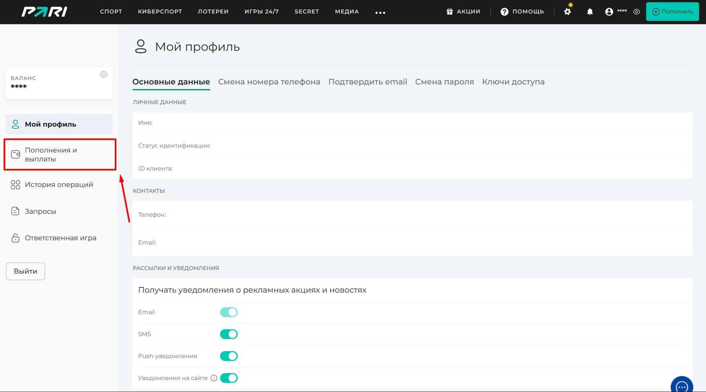Image resolution: width=706 pixels, height=392 pixels.
Task: Open help via the question mark icon
Action: click(504, 11)
